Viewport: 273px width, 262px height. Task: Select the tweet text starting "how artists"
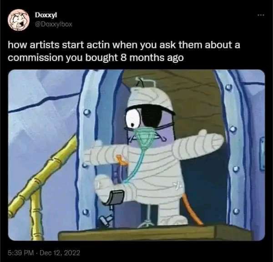coord(124,51)
